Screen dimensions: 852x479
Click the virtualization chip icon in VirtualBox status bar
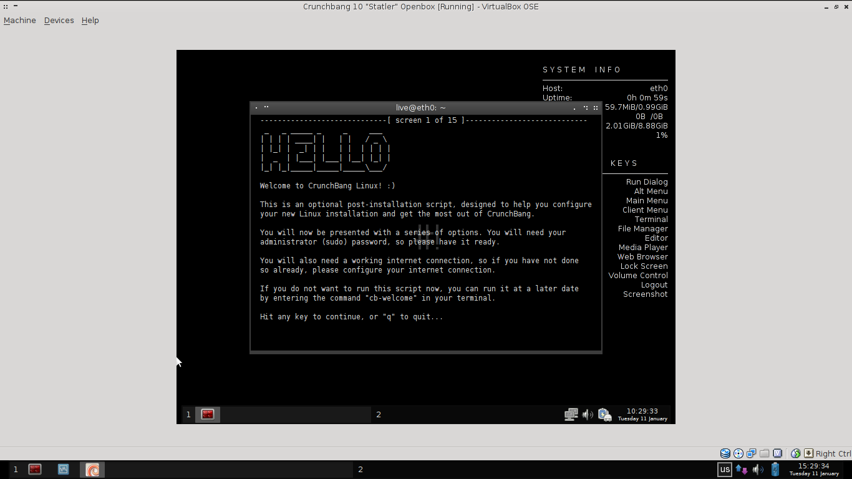click(x=777, y=453)
